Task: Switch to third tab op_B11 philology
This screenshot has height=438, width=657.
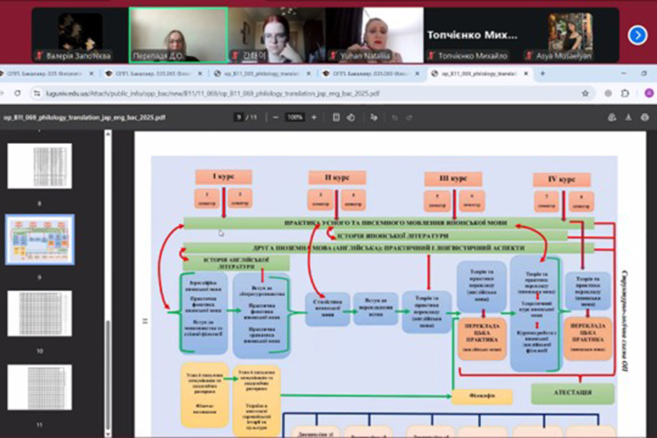Action: pos(262,73)
